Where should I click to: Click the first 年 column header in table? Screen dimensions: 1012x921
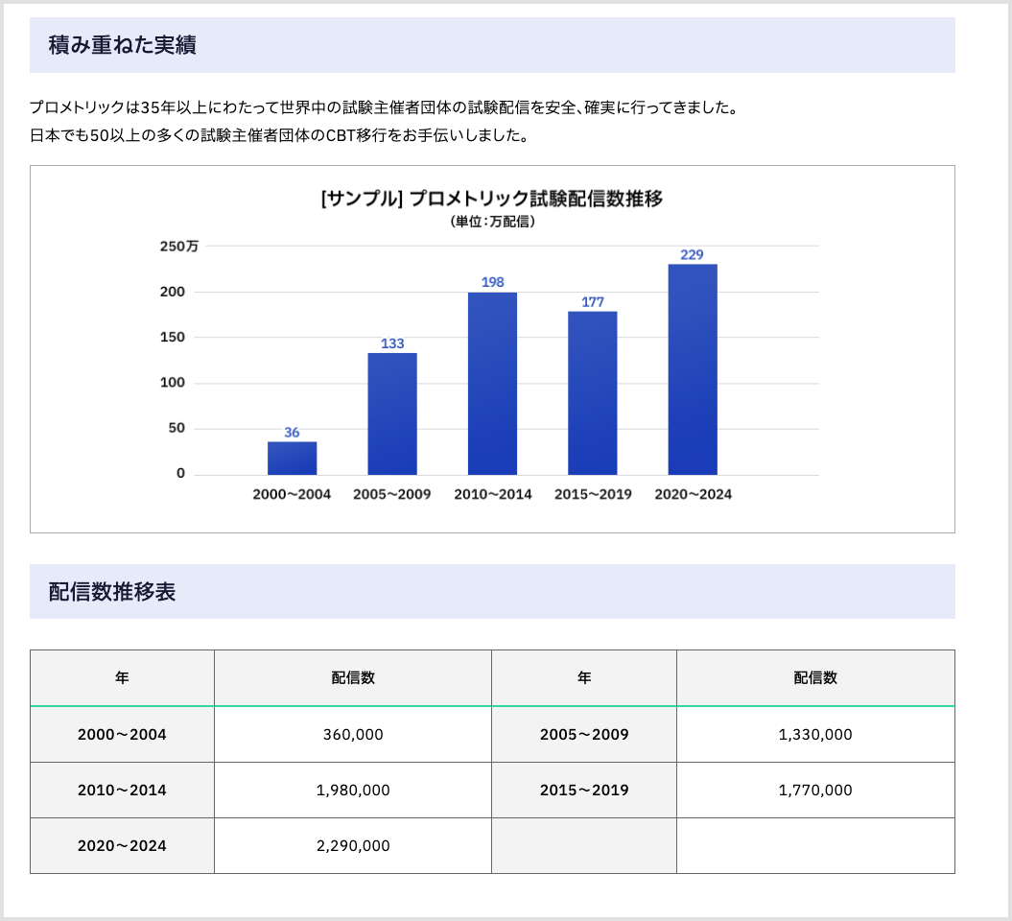point(122,677)
